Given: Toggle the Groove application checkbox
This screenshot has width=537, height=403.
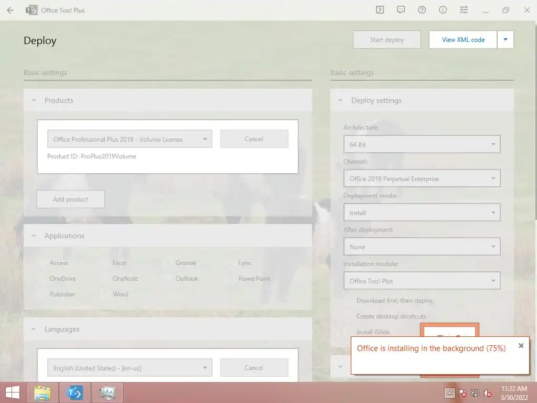Looking at the screenshot, I should pyautogui.click(x=167, y=263).
